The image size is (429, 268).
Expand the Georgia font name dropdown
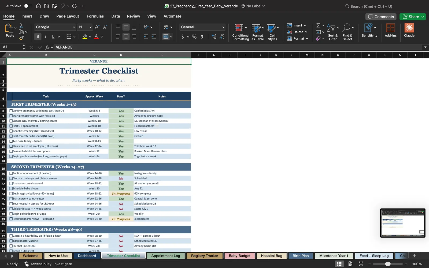coord(74,27)
